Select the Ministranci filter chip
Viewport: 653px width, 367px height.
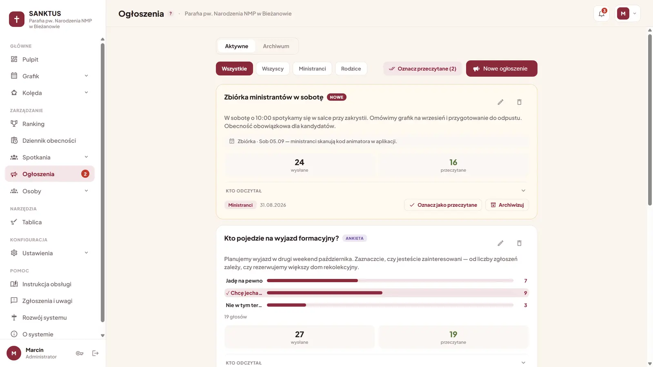pyautogui.click(x=312, y=69)
